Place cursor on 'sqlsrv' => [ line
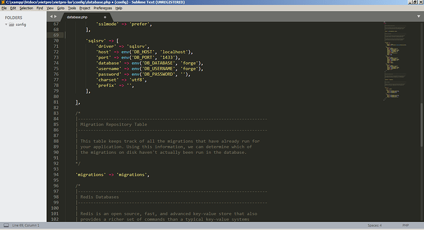This screenshot has width=424, height=230. [x=102, y=40]
